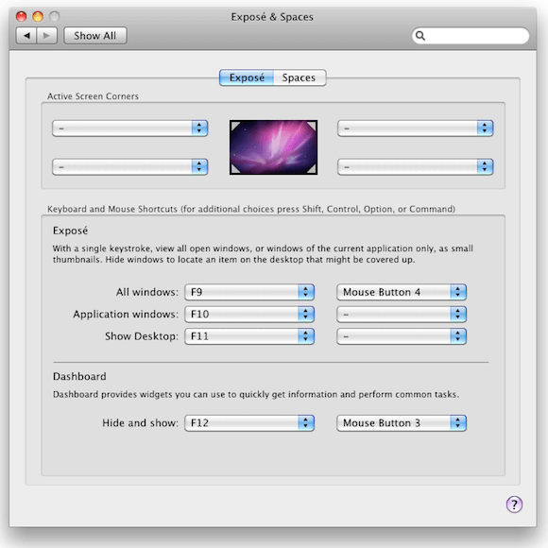Click the Exposé & Spaces window title

click(x=272, y=17)
